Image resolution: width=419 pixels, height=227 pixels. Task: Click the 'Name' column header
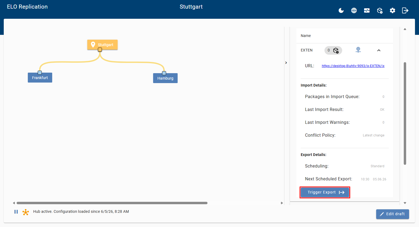(x=306, y=36)
